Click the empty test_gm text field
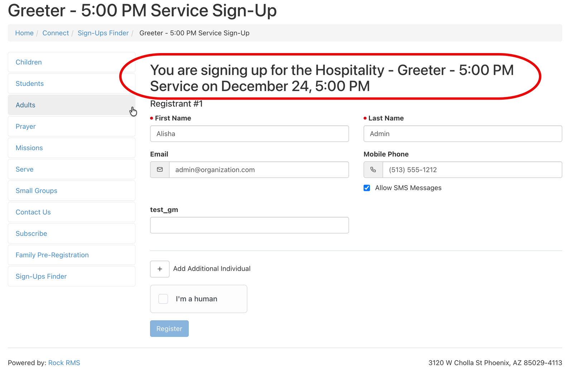The image size is (573, 369). (249, 225)
